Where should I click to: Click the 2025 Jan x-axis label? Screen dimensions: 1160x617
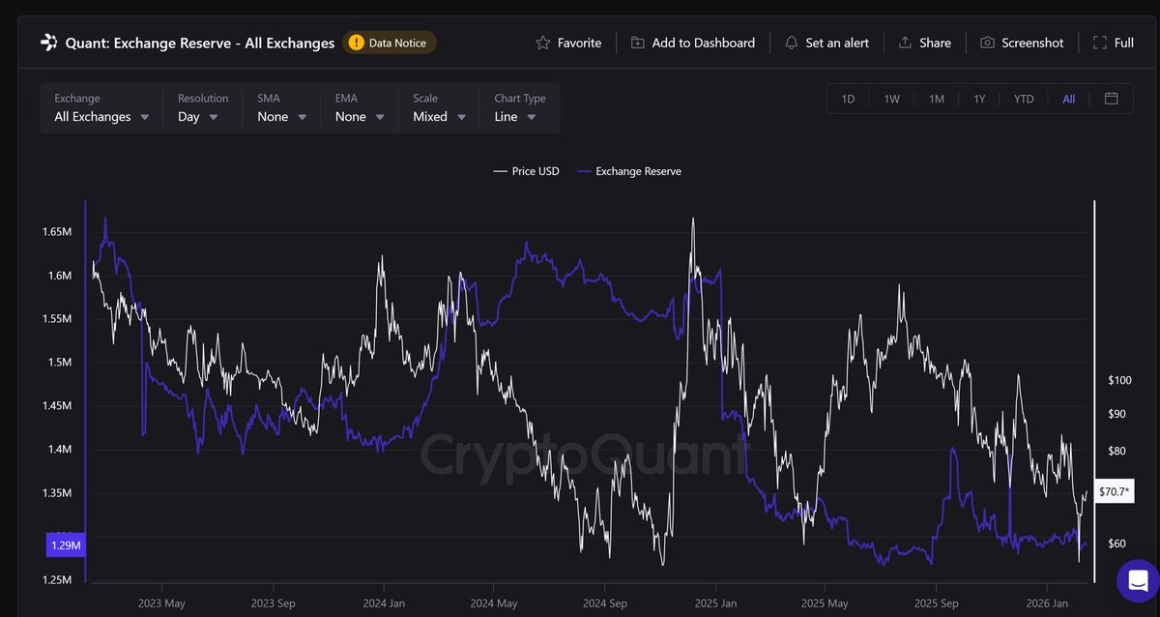[x=714, y=603]
